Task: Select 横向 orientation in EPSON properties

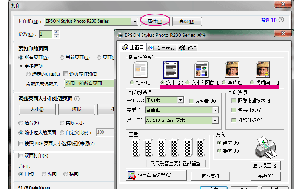Action: [219, 151]
